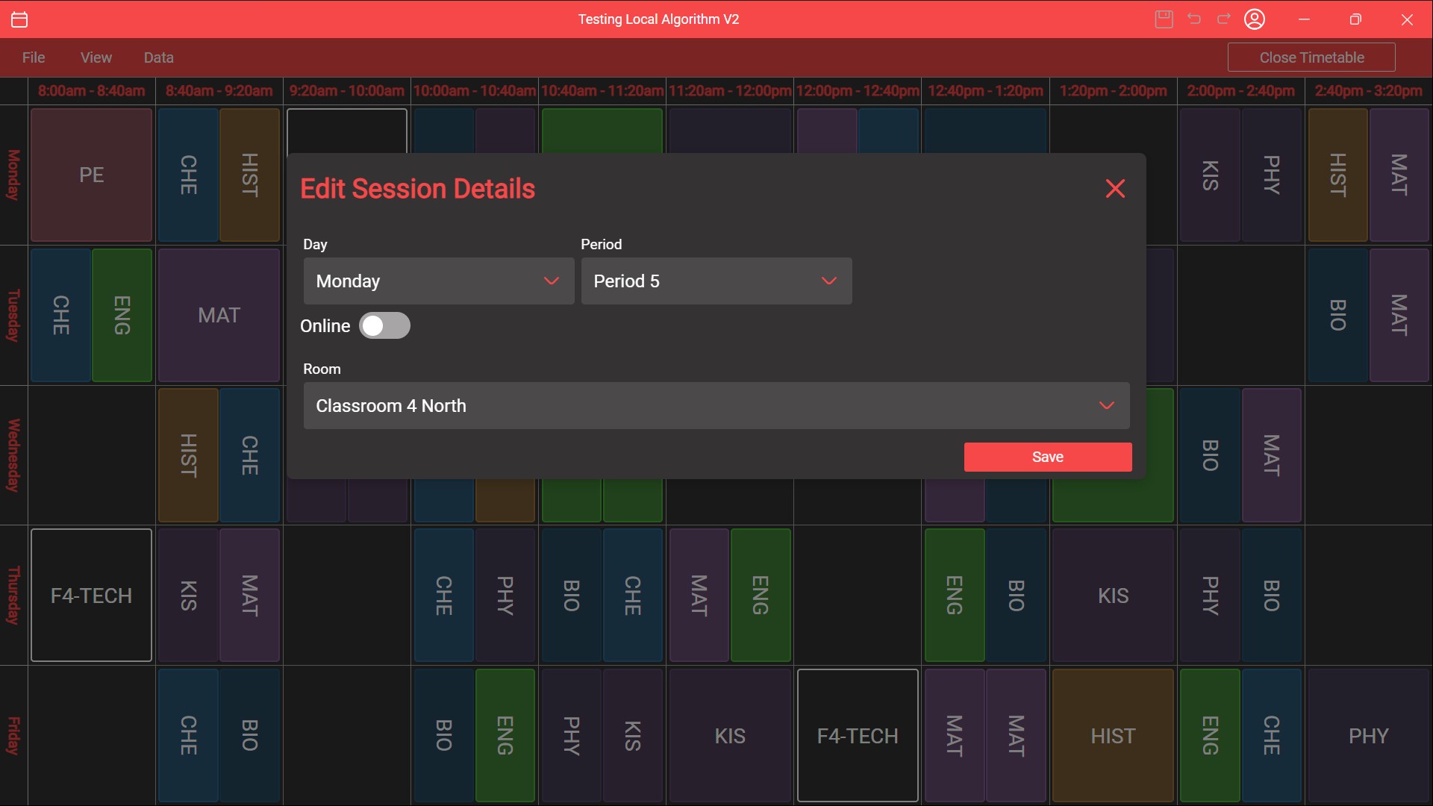
Task: Select Tuesday's large MAT session block
Action: [x=219, y=316]
